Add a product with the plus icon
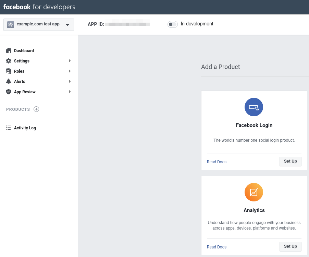Screen dimensions: 309x257 36,109
